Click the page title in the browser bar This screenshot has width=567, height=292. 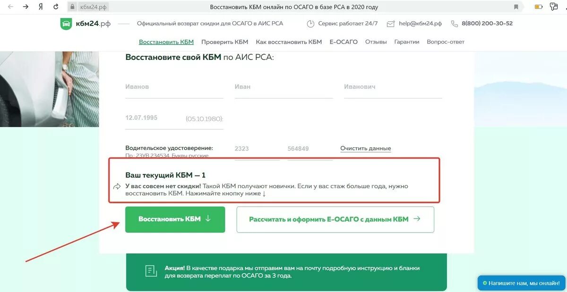coord(294,7)
